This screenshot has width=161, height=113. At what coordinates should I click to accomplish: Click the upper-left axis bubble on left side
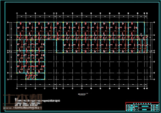point(8,23)
